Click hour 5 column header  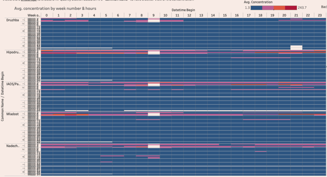coord(106,15)
